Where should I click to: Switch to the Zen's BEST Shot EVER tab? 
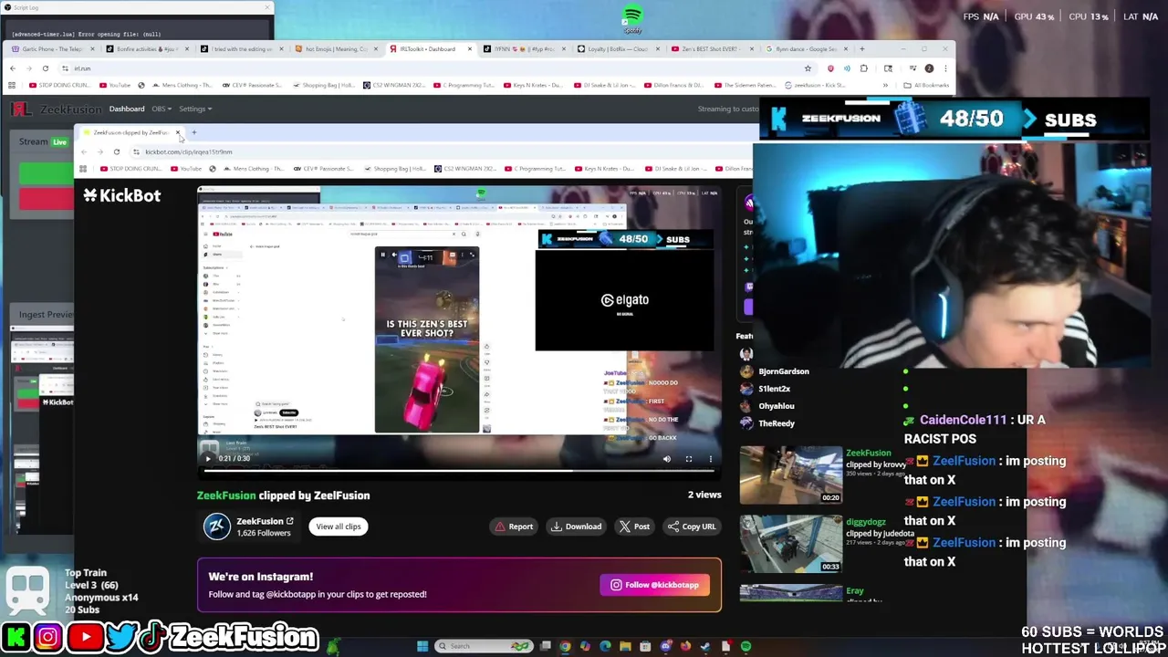coord(712,48)
